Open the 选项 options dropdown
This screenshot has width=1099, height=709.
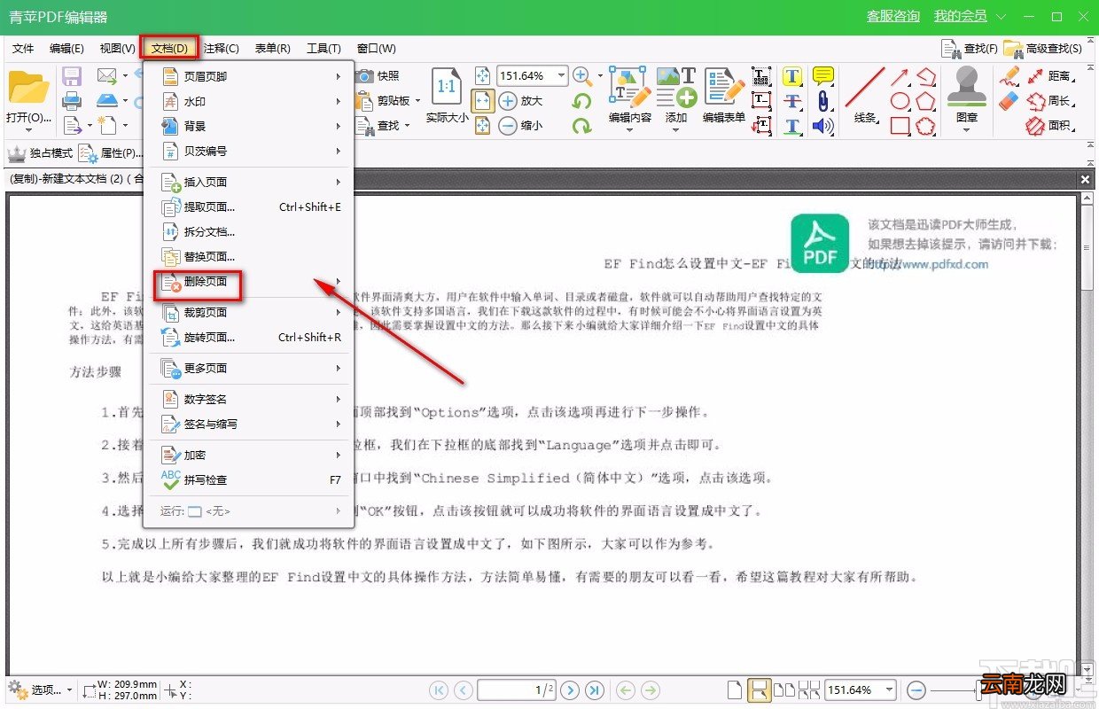40,690
